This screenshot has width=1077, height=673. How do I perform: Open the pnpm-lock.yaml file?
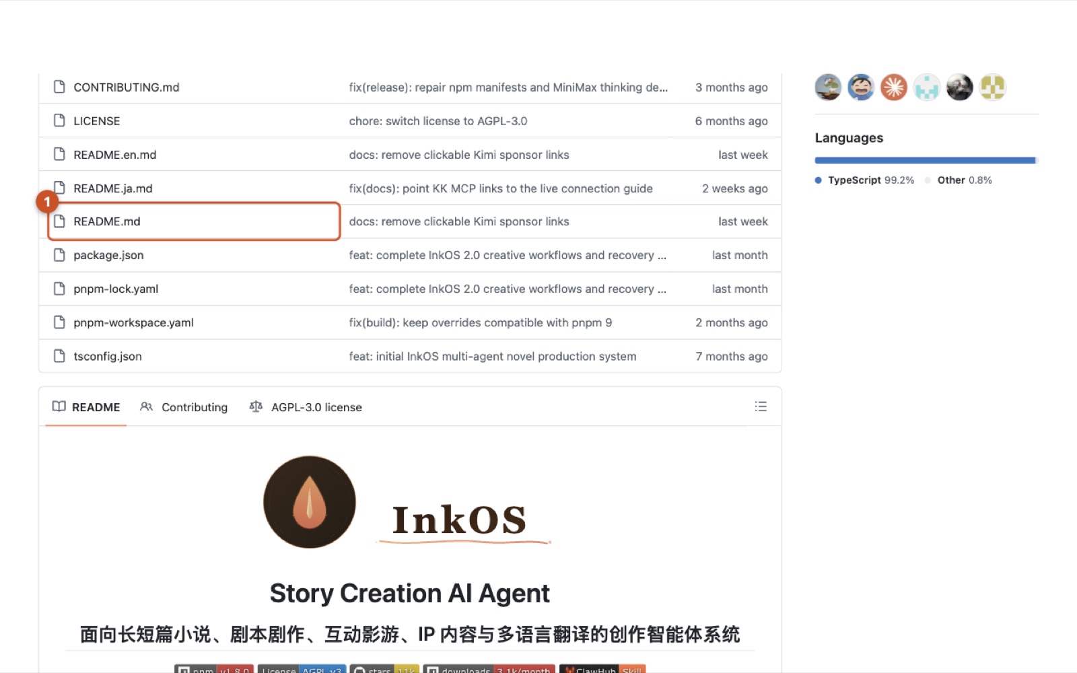click(116, 289)
